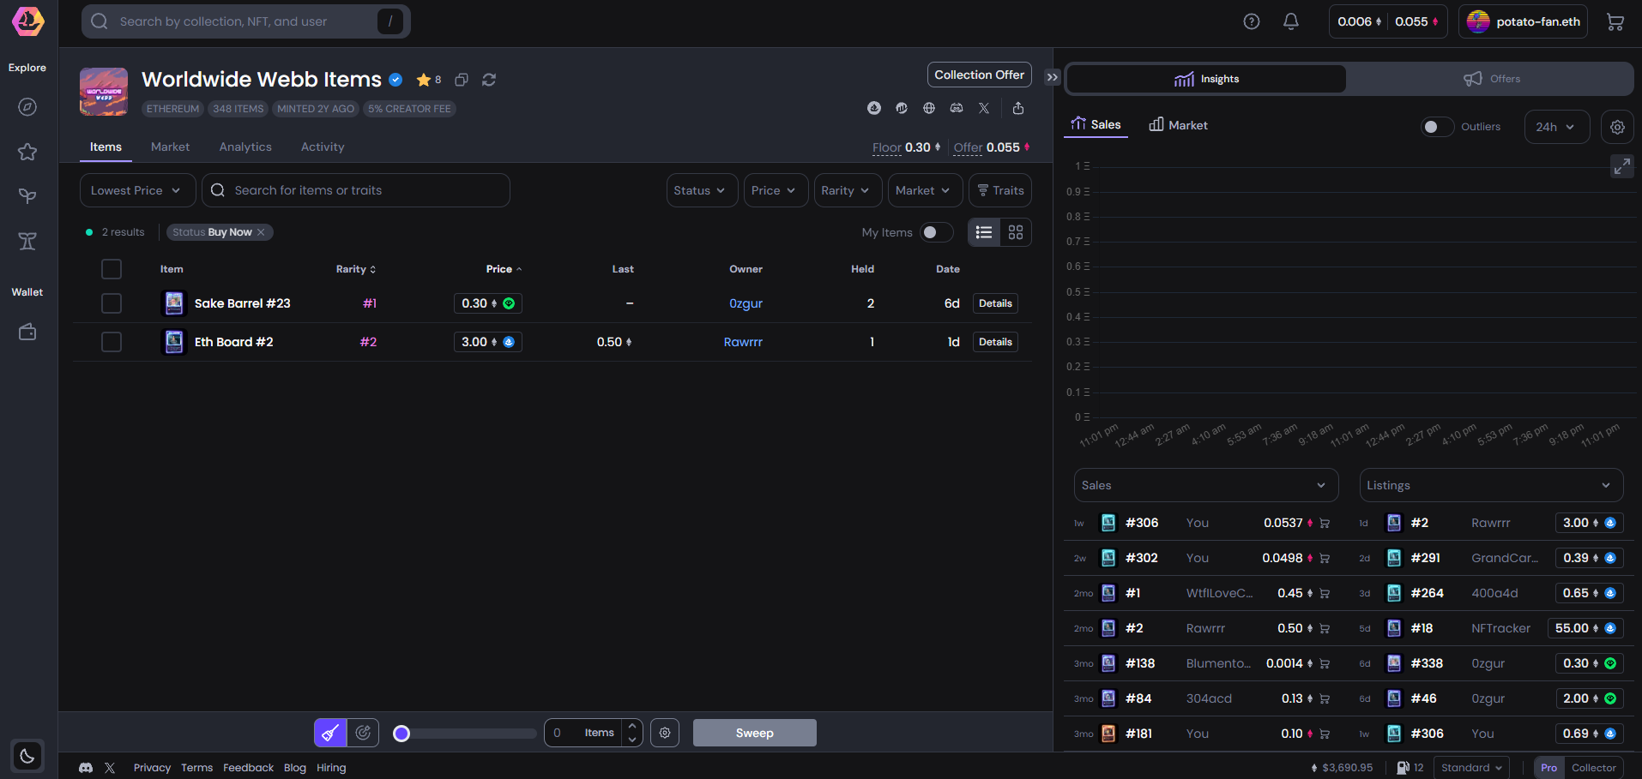Check the Eth Board #2 checkbox

112,342
